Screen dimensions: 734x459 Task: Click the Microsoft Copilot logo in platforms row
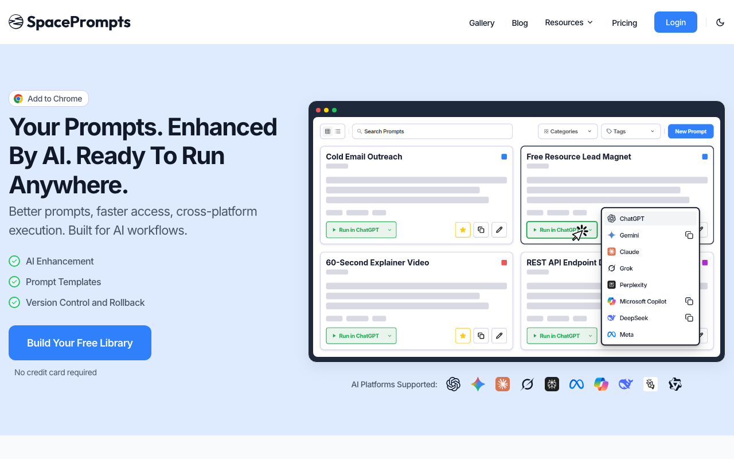click(601, 384)
